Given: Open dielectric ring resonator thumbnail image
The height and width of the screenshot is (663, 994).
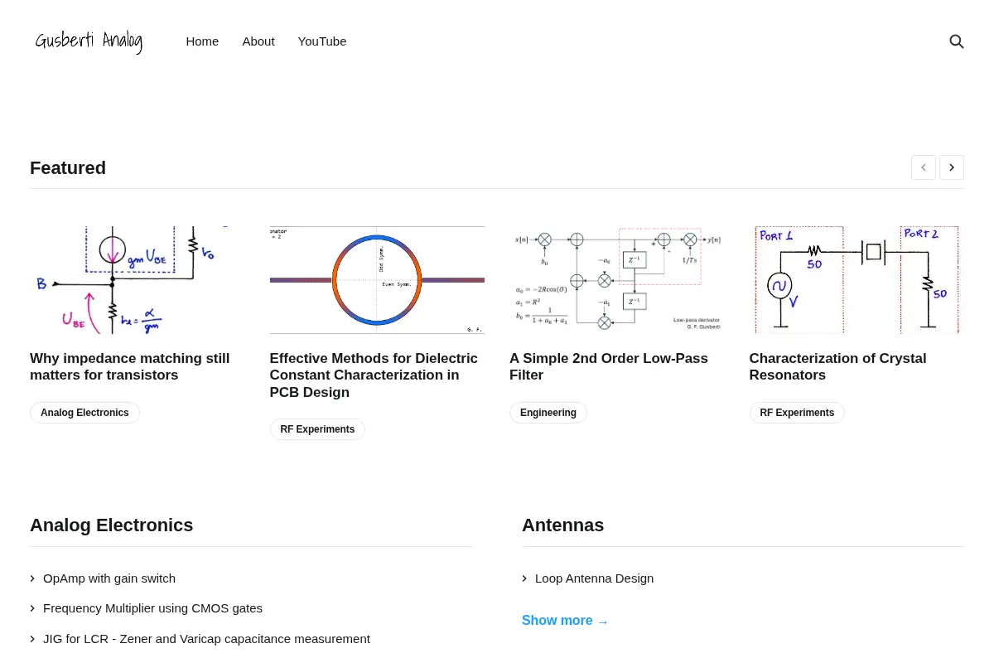Looking at the screenshot, I should pyautogui.click(x=377, y=280).
